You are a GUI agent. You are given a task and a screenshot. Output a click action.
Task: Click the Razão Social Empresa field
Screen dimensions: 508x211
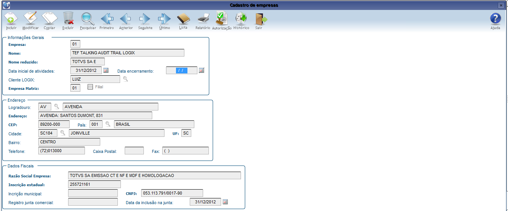155,175
